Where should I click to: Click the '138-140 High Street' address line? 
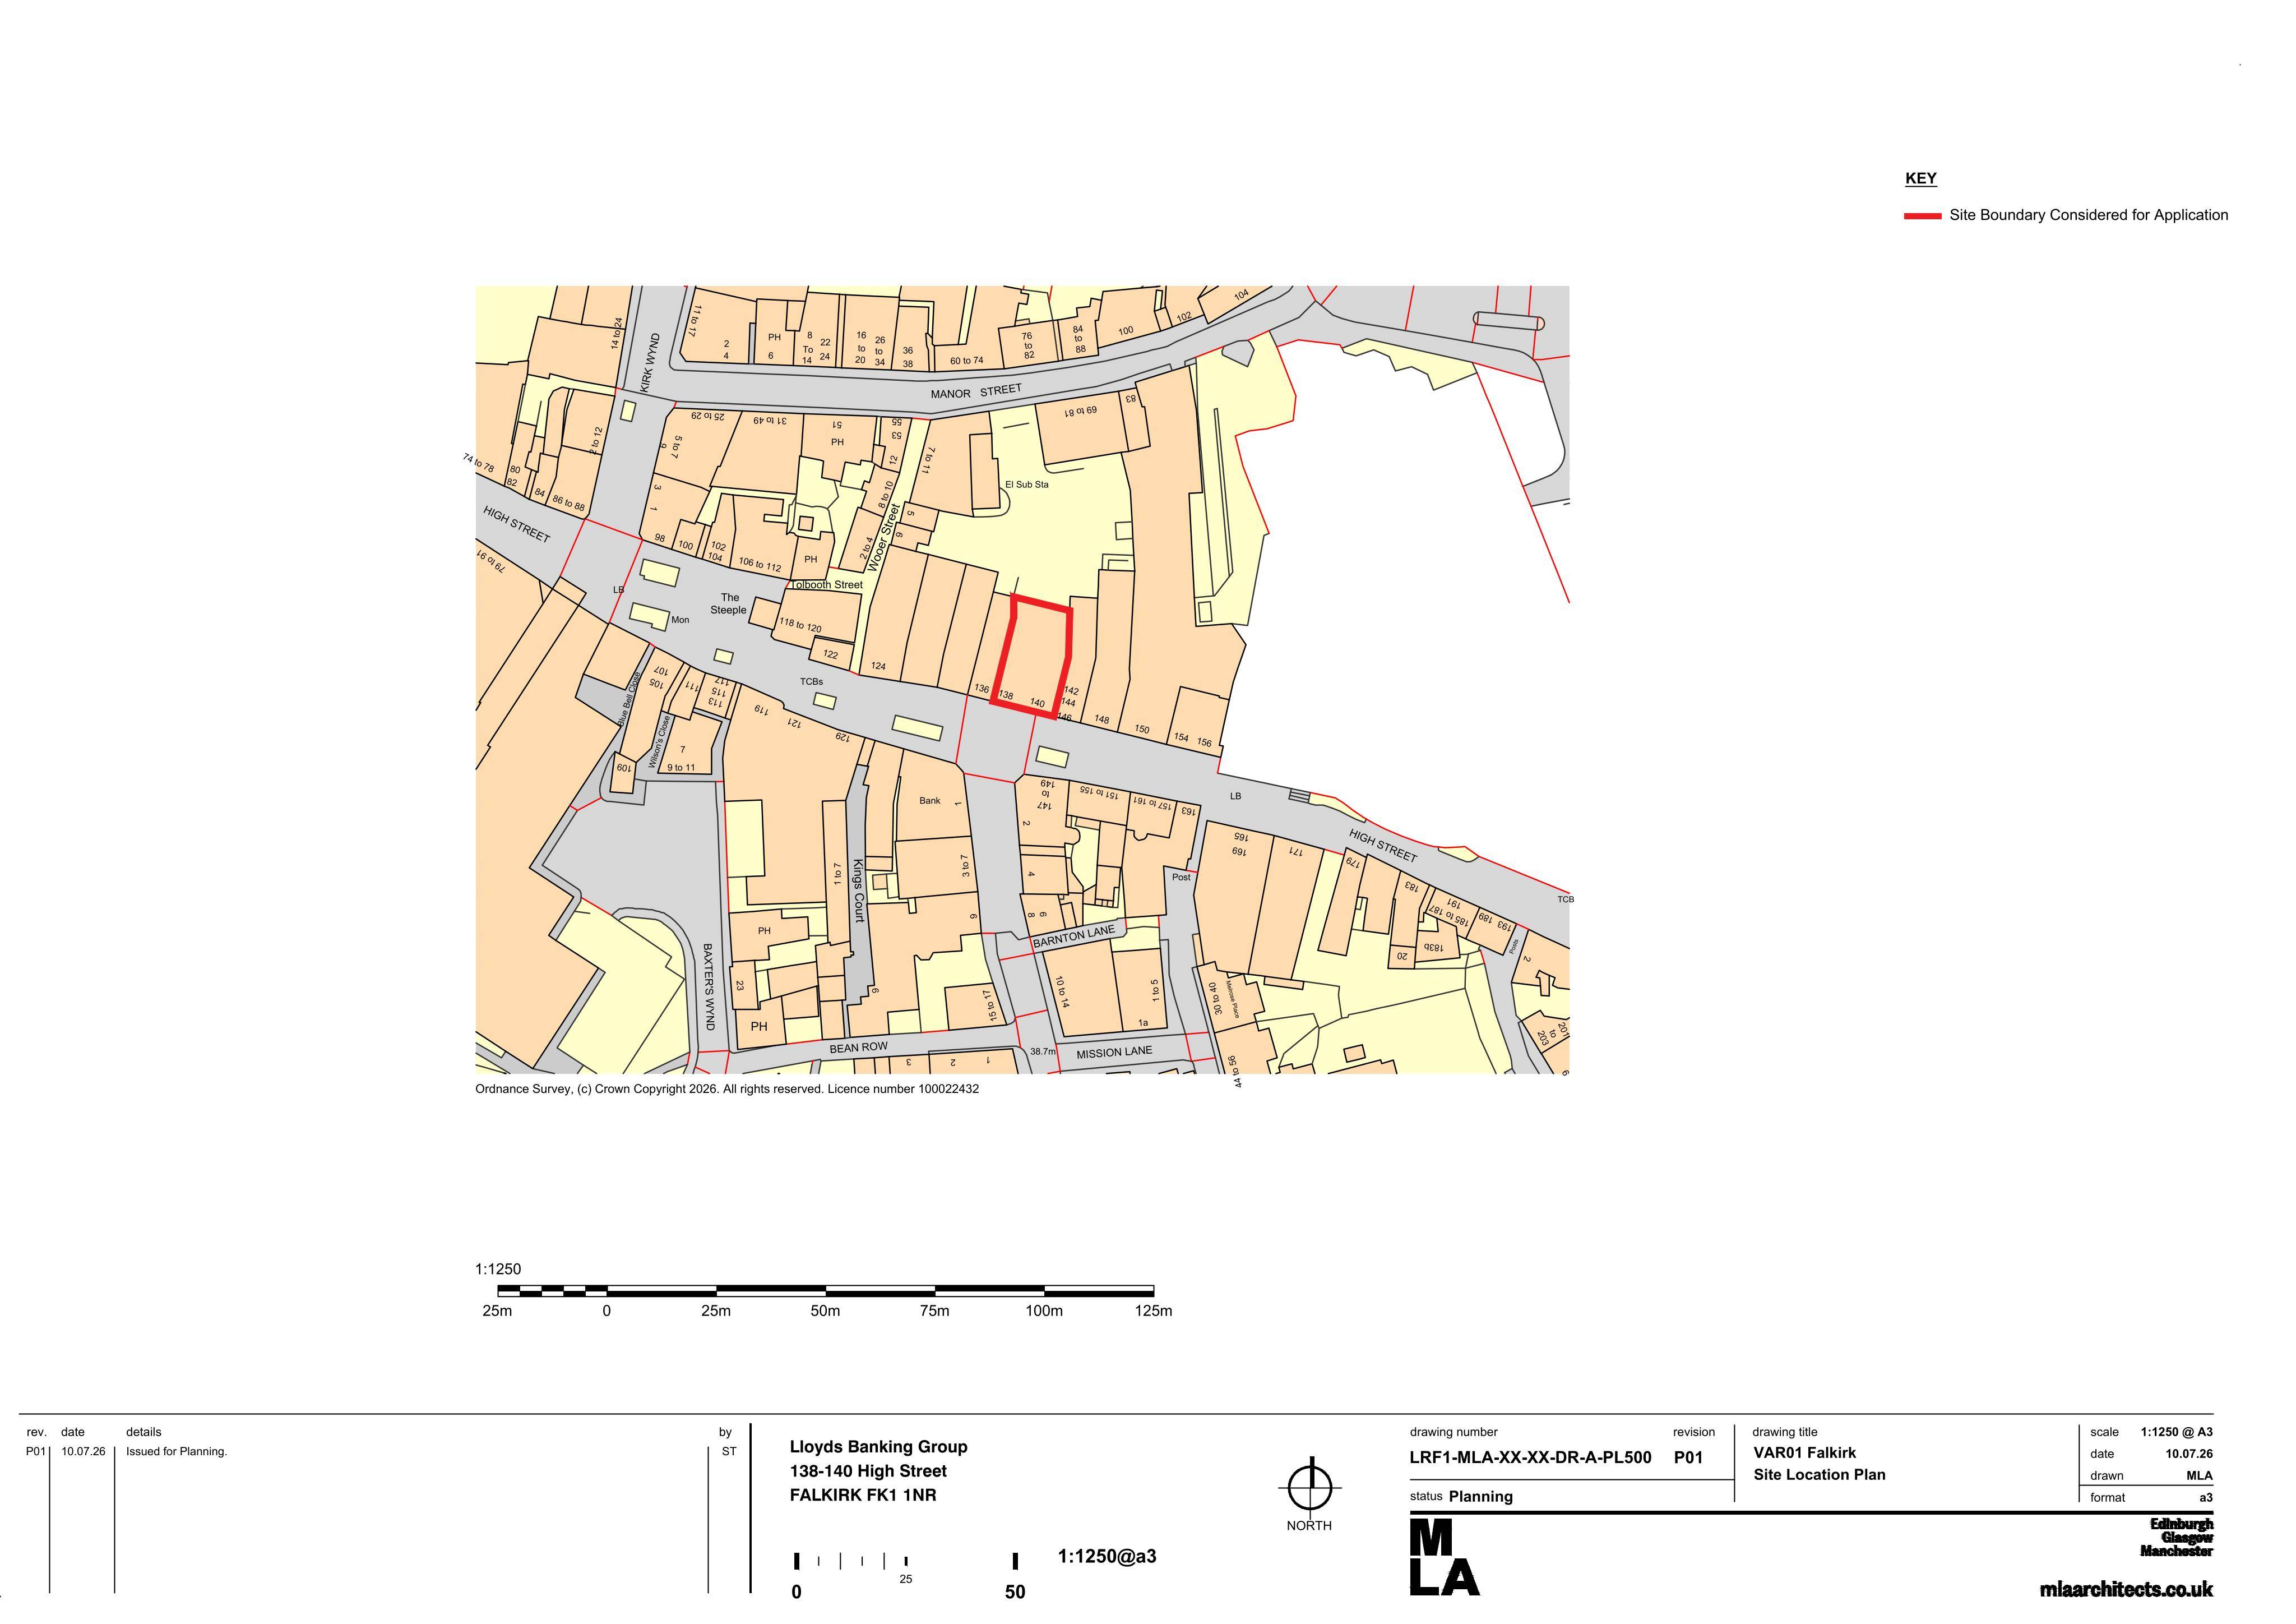pyautogui.click(x=868, y=1471)
